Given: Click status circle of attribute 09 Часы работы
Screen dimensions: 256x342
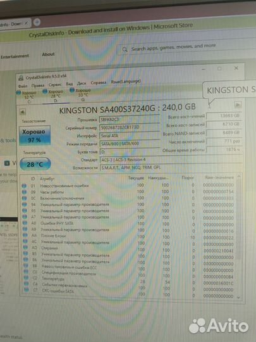Looking at the screenshot, I should click(x=24, y=192).
